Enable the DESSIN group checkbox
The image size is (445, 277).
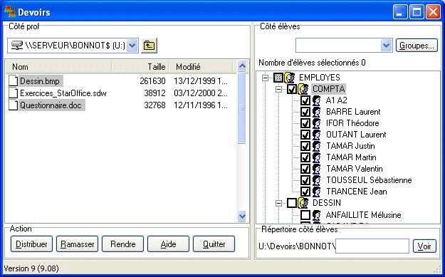[291, 203]
